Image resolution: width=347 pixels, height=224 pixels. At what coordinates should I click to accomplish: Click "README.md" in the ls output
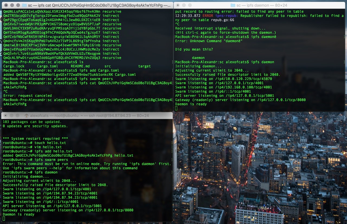point(80,66)
